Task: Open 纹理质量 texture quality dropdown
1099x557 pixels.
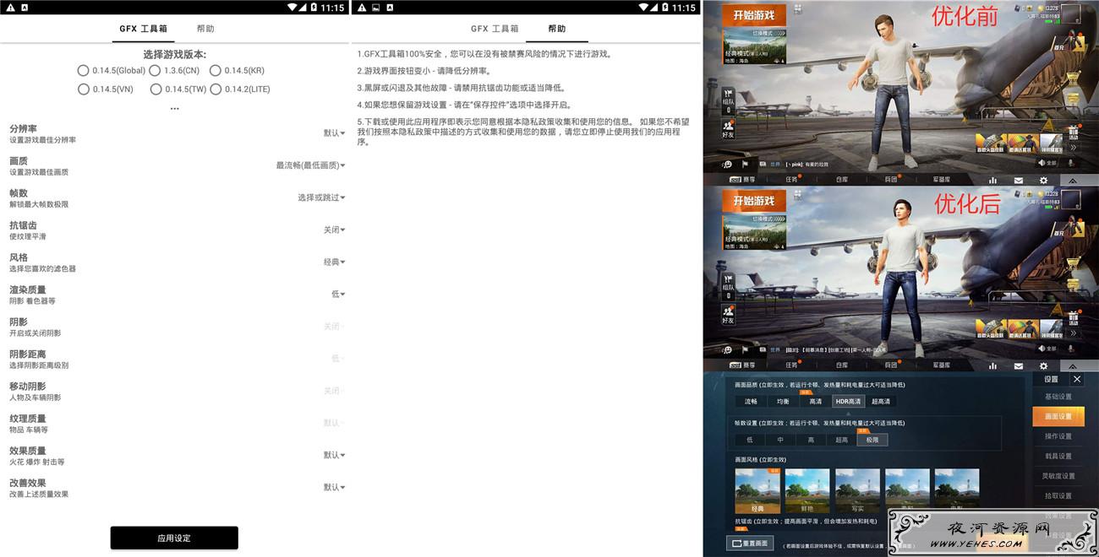Action: click(x=334, y=423)
